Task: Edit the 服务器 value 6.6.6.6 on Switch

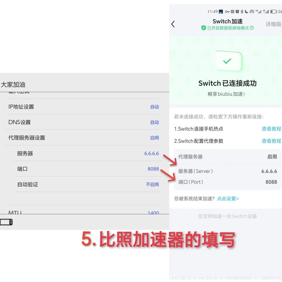Action: (x=151, y=154)
